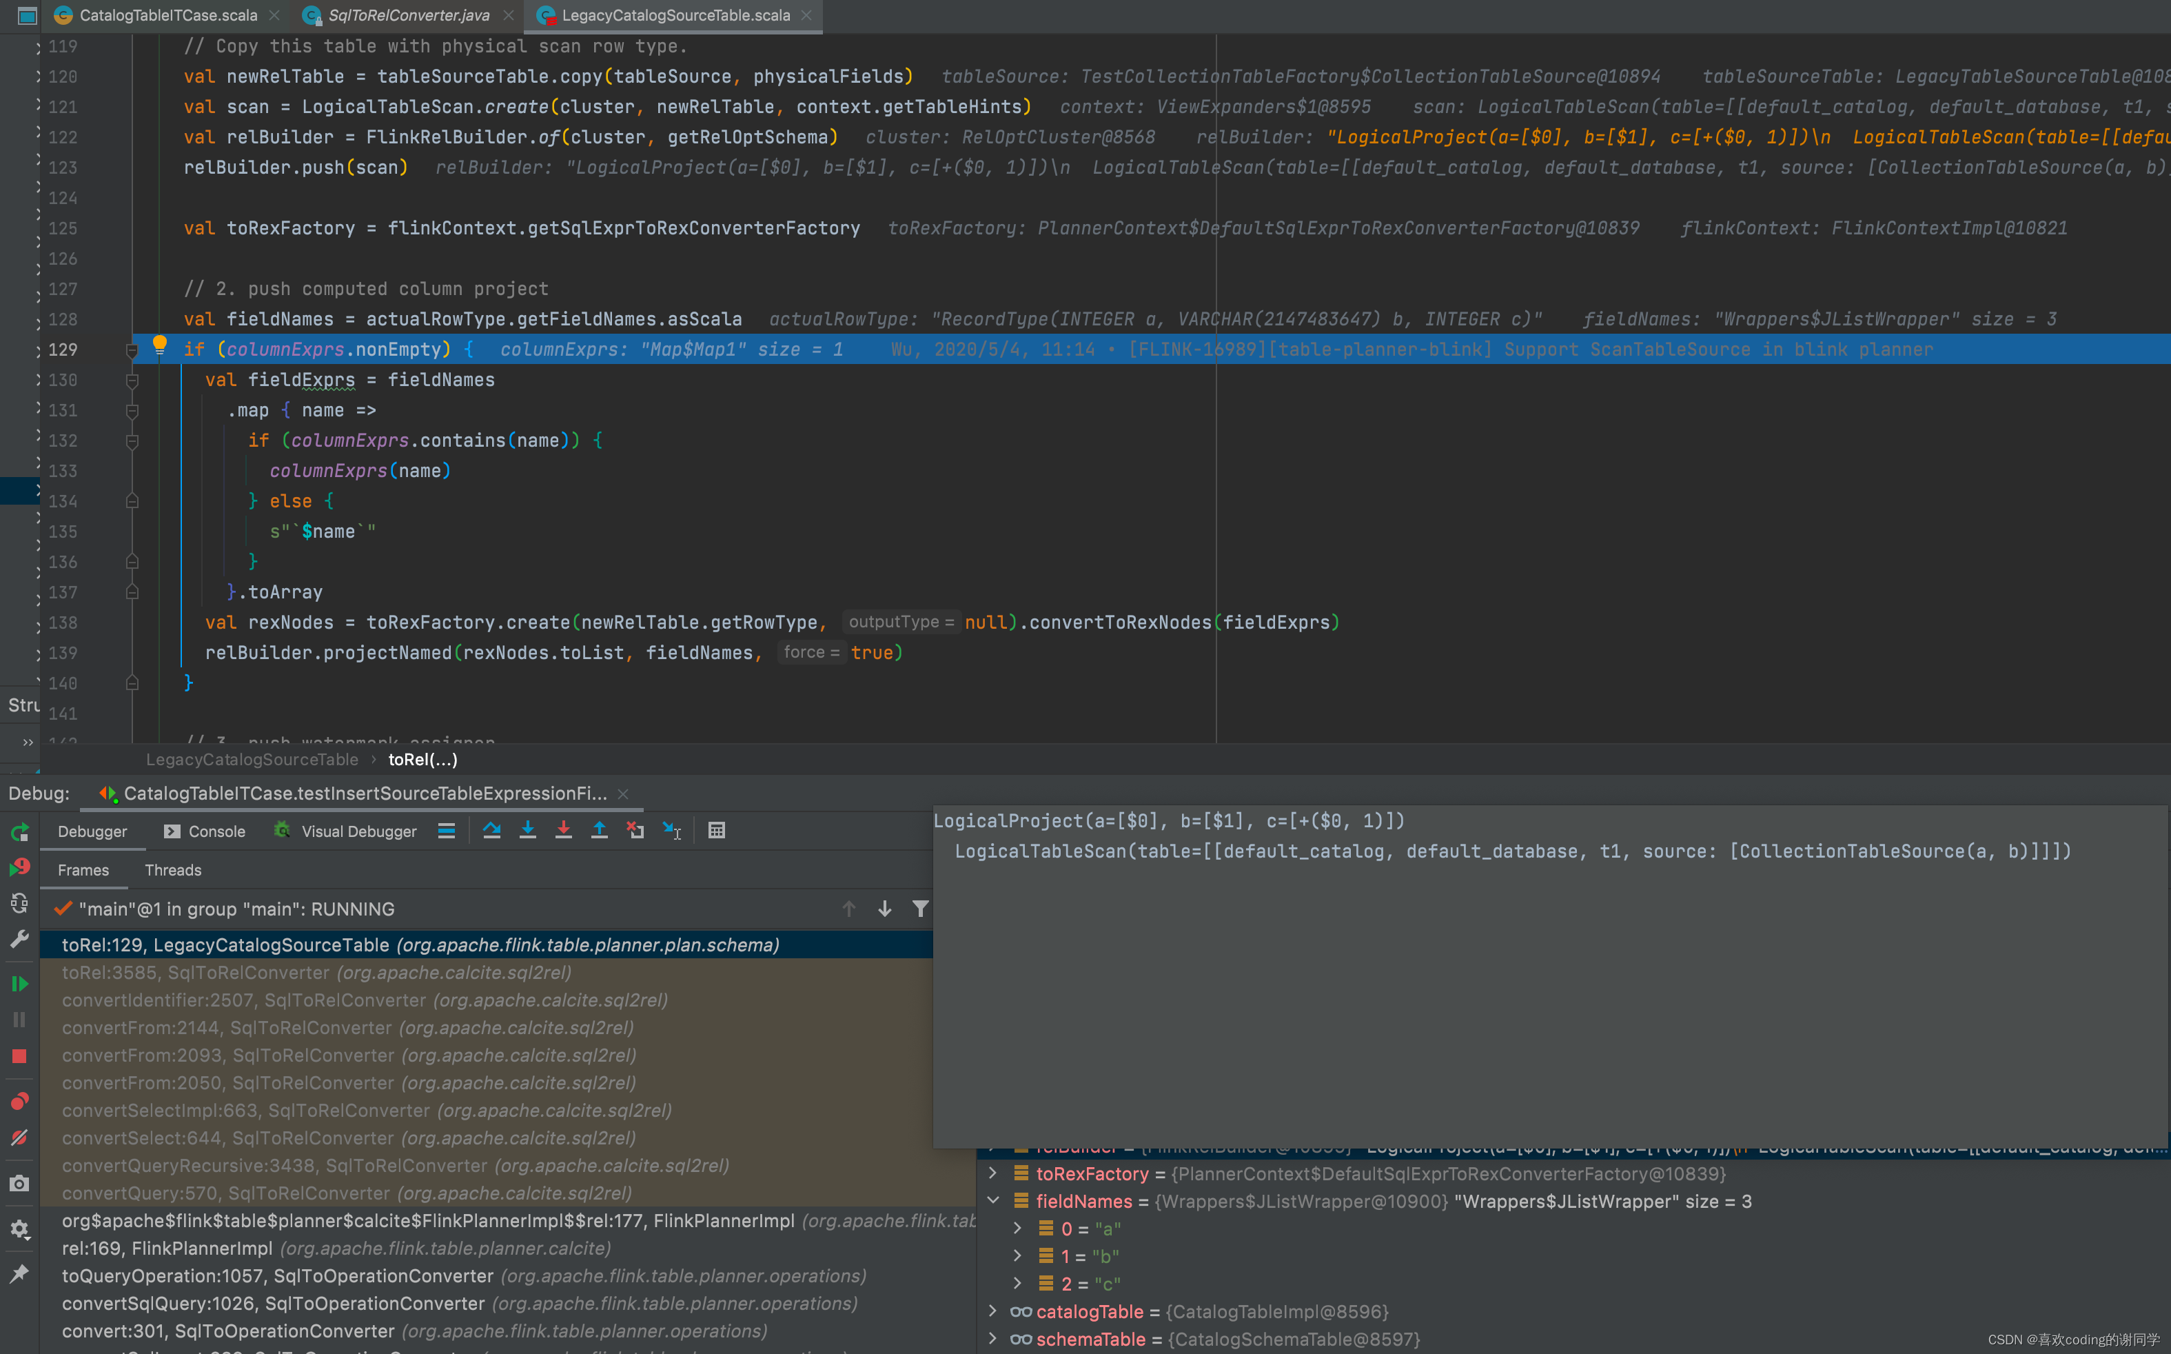Expand the catalogTable variable node

click(x=992, y=1311)
